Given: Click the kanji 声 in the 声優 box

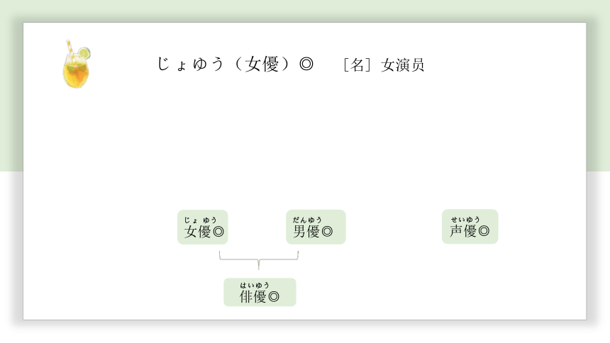Looking at the screenshot, I should click(456, 231).
